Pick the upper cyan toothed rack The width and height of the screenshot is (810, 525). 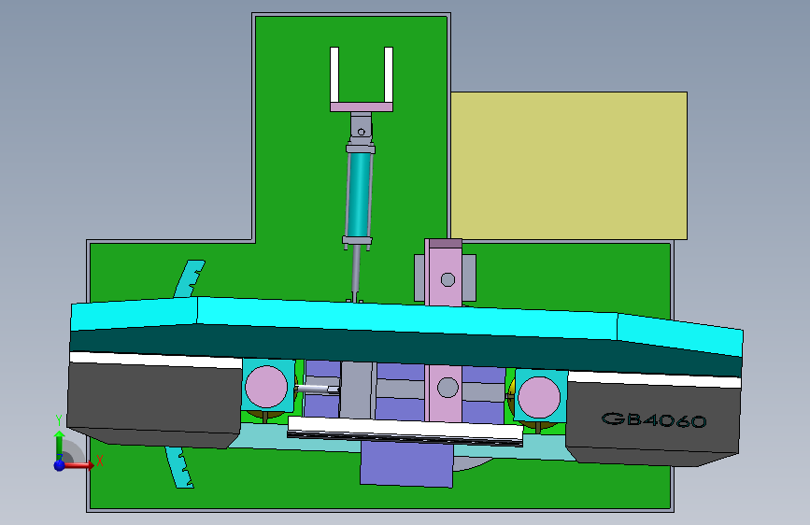[189, 279]
